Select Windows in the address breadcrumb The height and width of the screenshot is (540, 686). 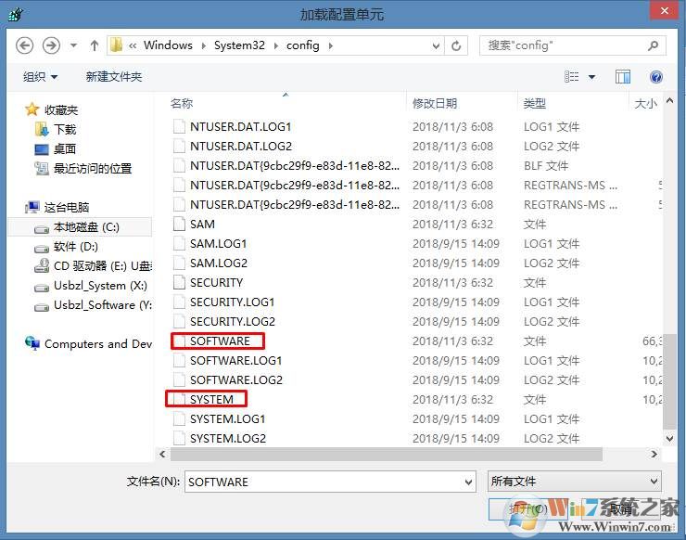[168, 45]
